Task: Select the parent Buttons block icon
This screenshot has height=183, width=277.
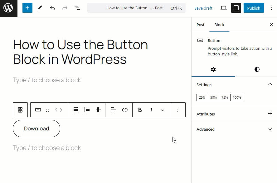Action: 20,110
